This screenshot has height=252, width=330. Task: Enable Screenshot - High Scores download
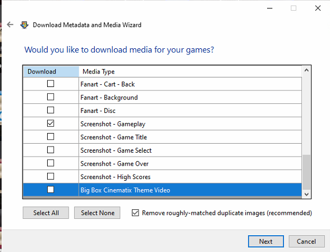coord(51,176)
